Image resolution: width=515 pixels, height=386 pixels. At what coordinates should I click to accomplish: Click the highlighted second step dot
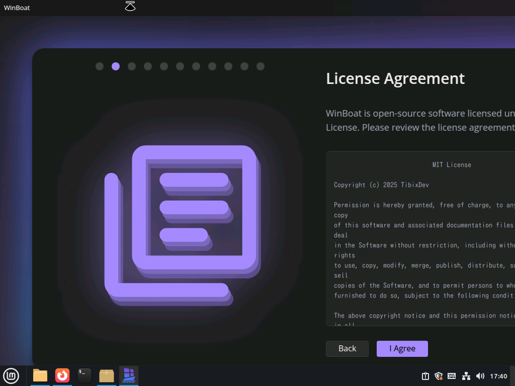(x=116, y=66)
